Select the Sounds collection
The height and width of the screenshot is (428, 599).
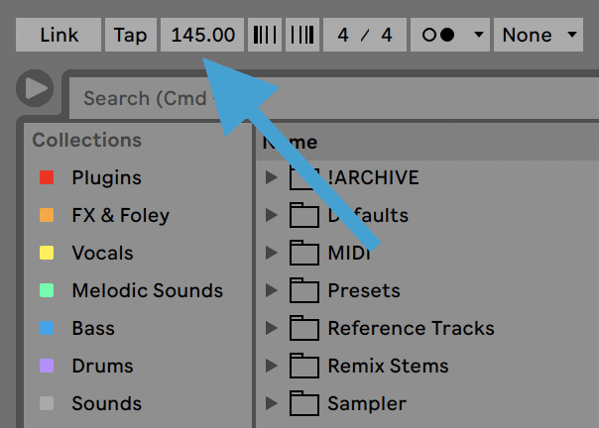coord(106,403)
